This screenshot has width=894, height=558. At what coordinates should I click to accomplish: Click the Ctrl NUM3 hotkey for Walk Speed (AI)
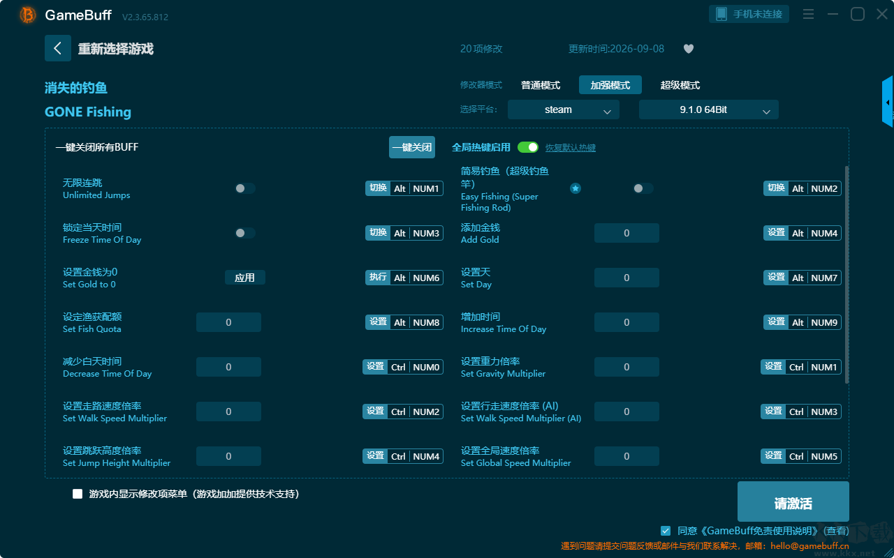point(801,412)
